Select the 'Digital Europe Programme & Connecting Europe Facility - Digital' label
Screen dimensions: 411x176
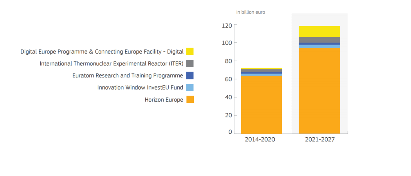(x=102, y=52)
